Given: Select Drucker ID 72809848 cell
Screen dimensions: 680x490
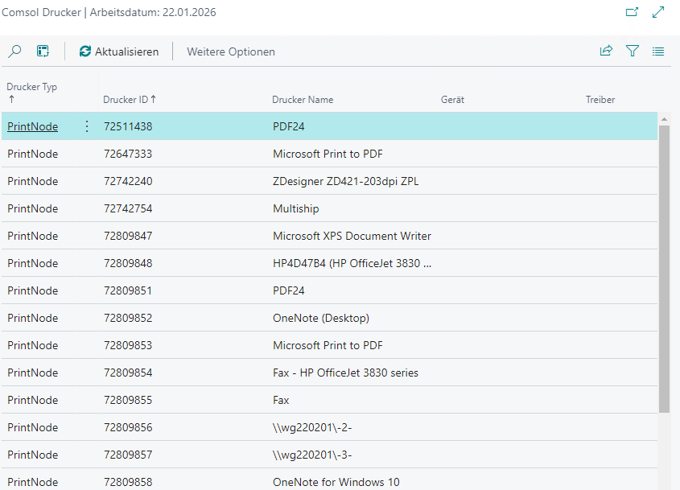Looking at the screenshot, I should tap(128, 263).
